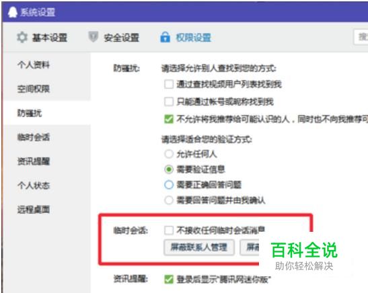Image resolution: width=368 pixels, height=293 pixels.
Task: Click the blue lock icon for 权限设置
Action: pos(165,37)
